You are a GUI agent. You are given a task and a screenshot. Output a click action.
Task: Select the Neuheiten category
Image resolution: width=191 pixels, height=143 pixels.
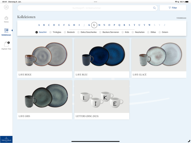pyautogui.click(x=138, y=32)
